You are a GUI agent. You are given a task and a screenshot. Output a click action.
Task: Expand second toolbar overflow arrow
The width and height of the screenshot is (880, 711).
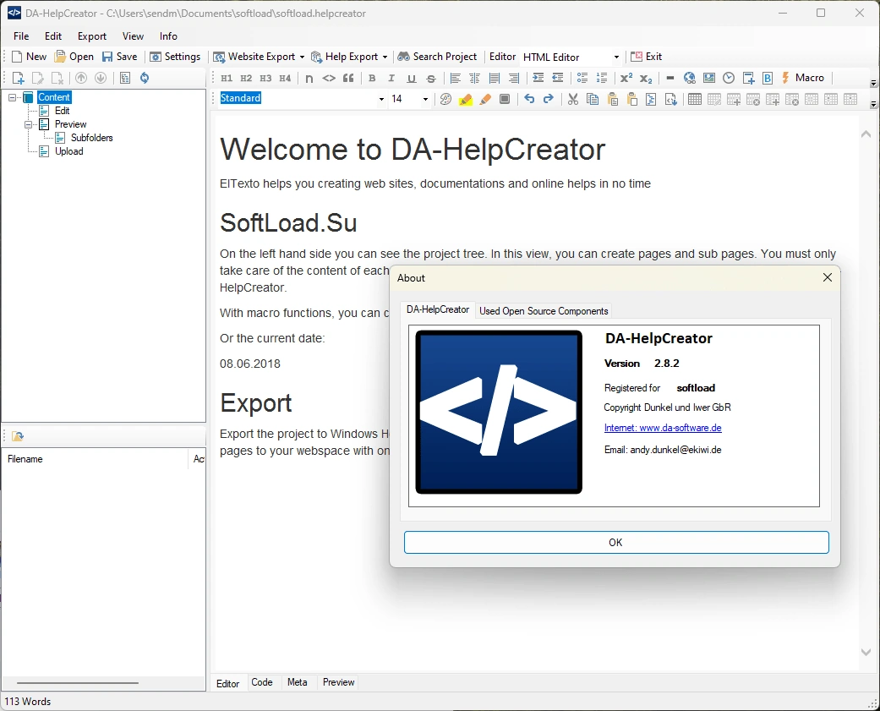873,104
